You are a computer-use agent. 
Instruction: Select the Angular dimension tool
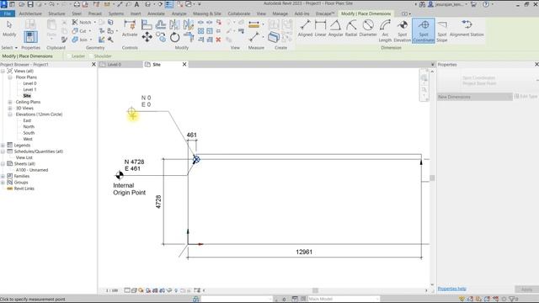335,28
